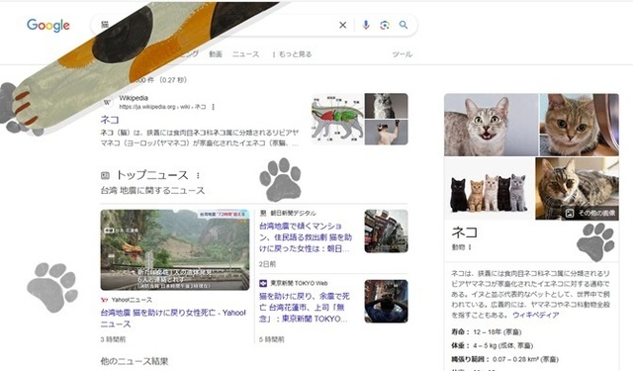
Task: Open the 動画 search tab
Action: (216, 54)
